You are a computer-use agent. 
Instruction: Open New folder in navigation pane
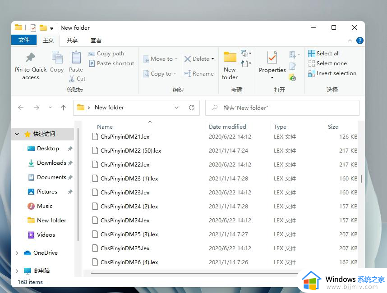pos(51,221)
